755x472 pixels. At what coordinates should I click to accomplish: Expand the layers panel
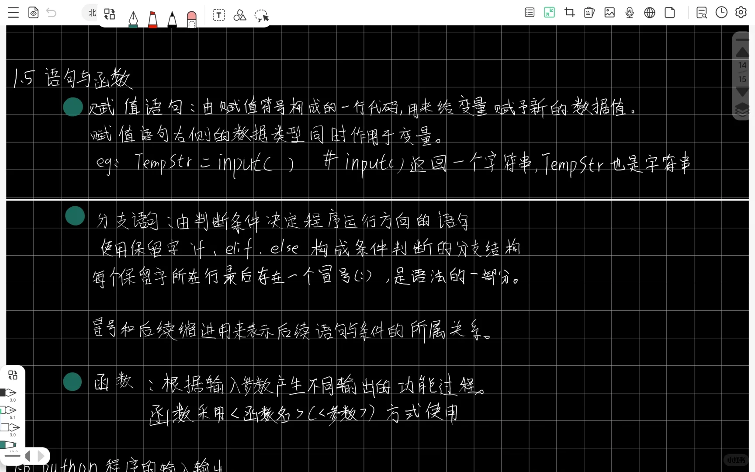(741, 111)
